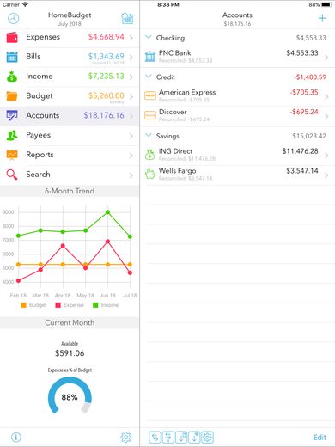Click chevron on PNC Bank row
335x447 pixels.
coord(326,58)
